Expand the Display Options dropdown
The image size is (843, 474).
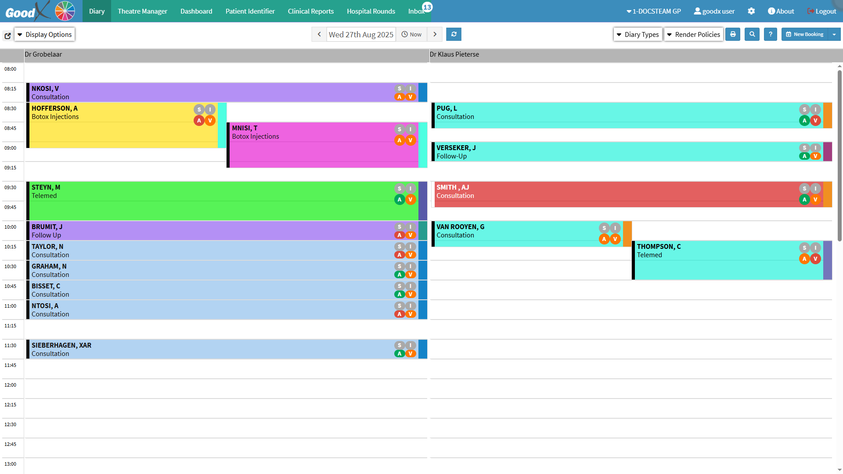pos(44,34)
